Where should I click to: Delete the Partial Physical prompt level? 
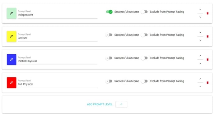[207, 59]
